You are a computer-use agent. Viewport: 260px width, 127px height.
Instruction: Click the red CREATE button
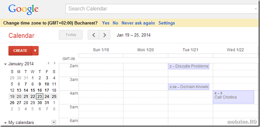(20, 51)
